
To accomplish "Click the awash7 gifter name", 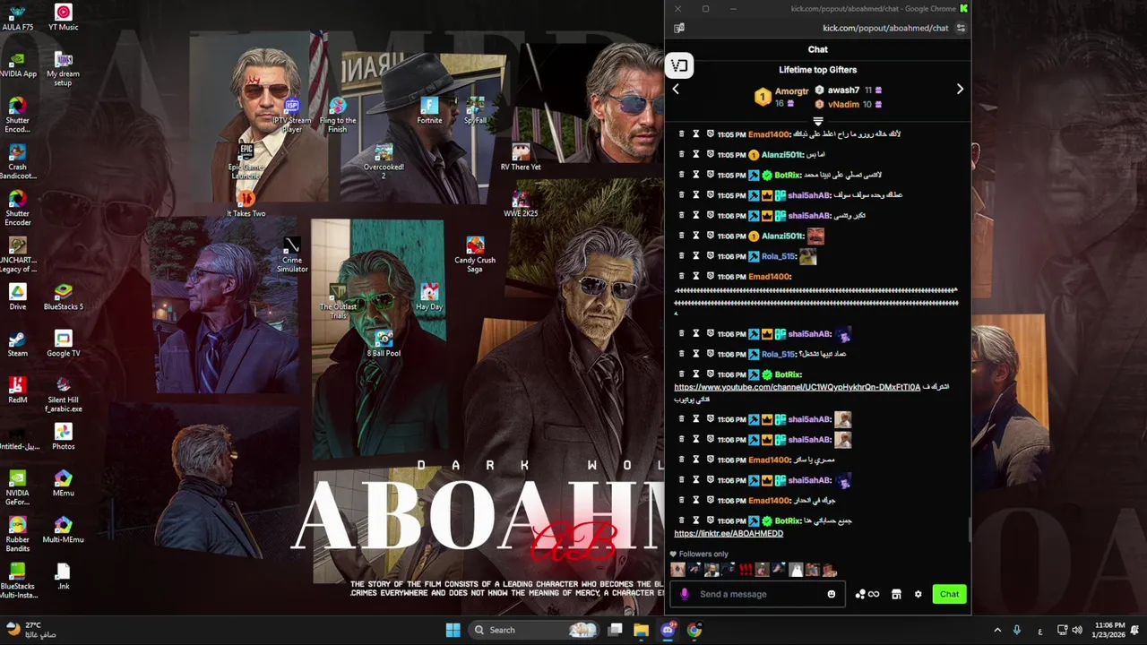I will pos(843,90).
